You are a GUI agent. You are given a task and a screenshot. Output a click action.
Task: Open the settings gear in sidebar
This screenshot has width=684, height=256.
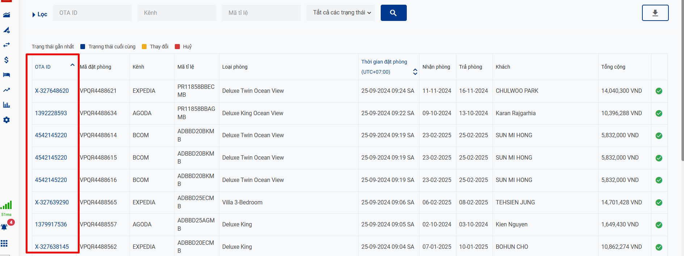coord(7,120)
